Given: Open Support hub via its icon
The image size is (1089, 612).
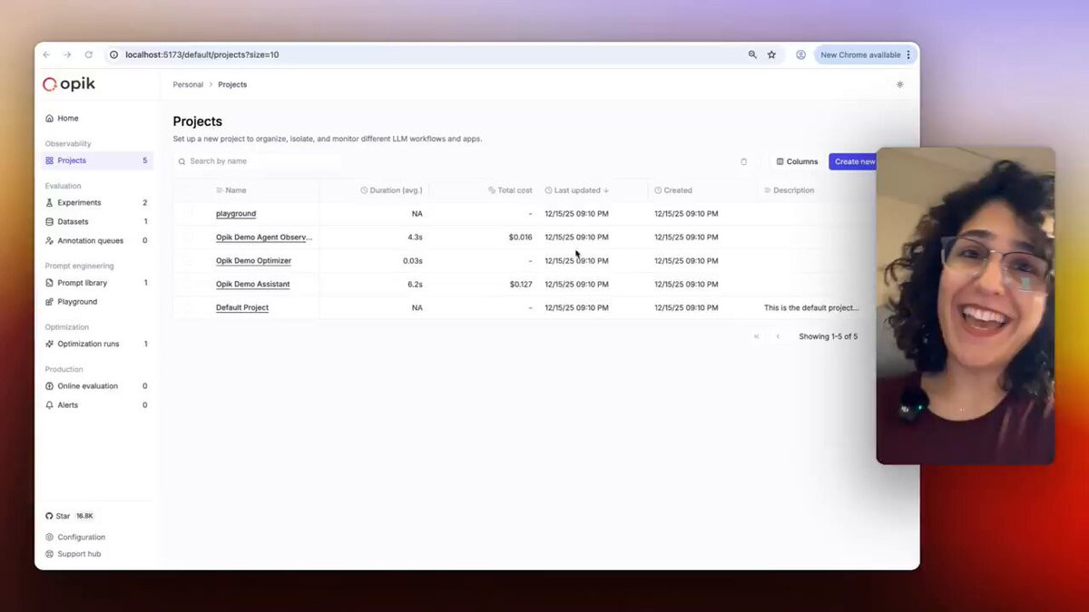Looking at the screenshot, I should click(49, 554).
